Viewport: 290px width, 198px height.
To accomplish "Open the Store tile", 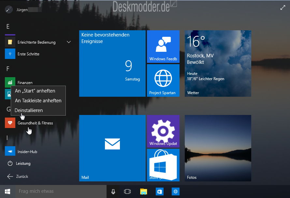I will 163,165.
